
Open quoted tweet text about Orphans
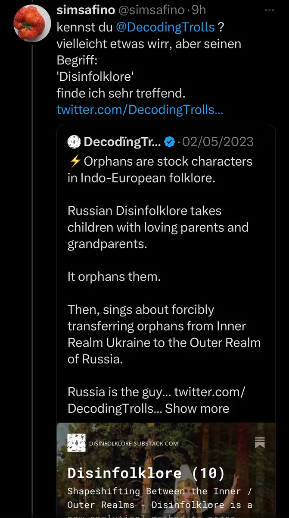point(164,276)
